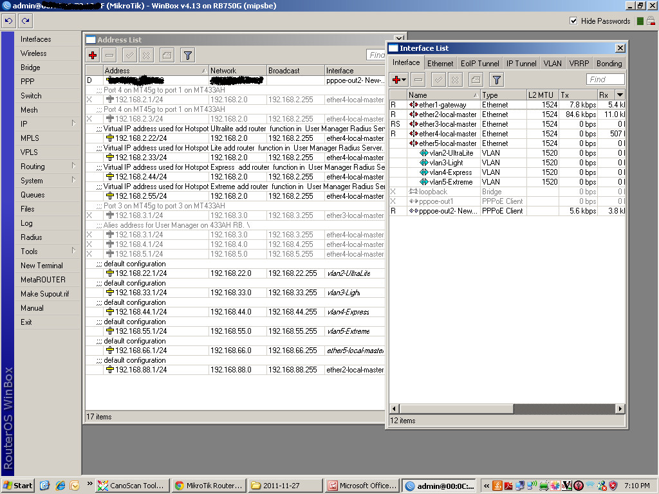
Task: Switch to the IP Tunnel tab
Action: (x=521, y=64)
